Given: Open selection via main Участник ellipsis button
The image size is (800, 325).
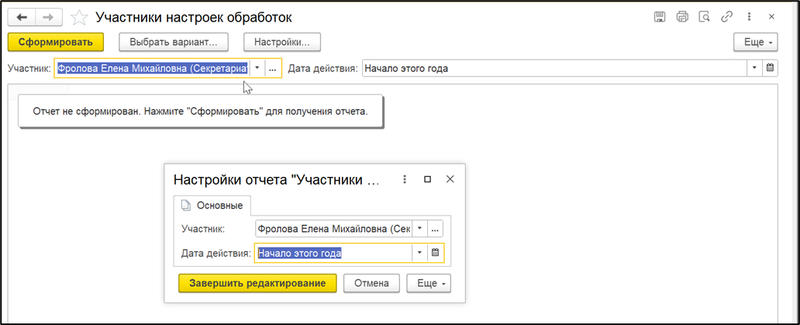Looking at the screenshot, I should pos(273,68).
